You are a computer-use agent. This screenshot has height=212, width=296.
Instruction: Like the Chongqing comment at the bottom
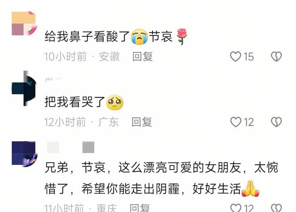tap(236, 208)
